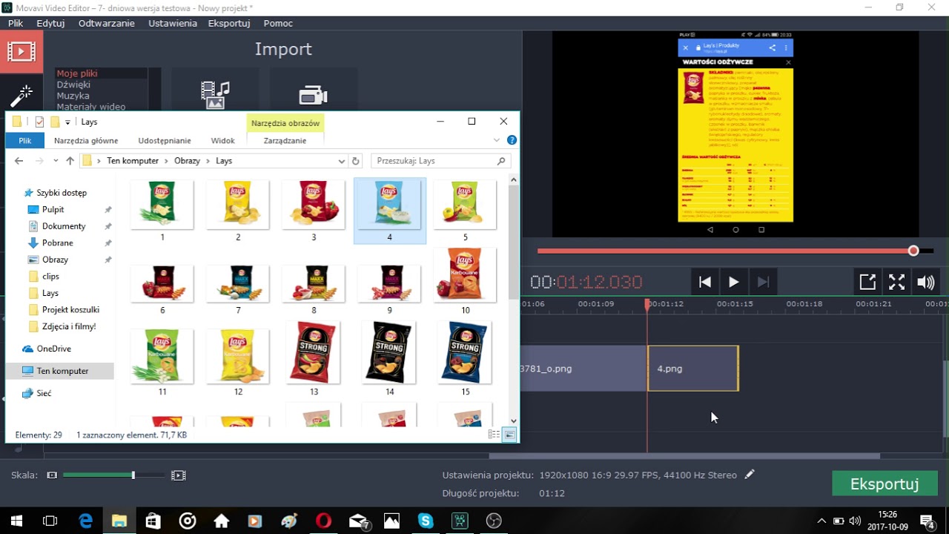Open quick access toolbar customize dropdown
The height and width of the screenshot is (534, 949).
click(x=67, y=122)
